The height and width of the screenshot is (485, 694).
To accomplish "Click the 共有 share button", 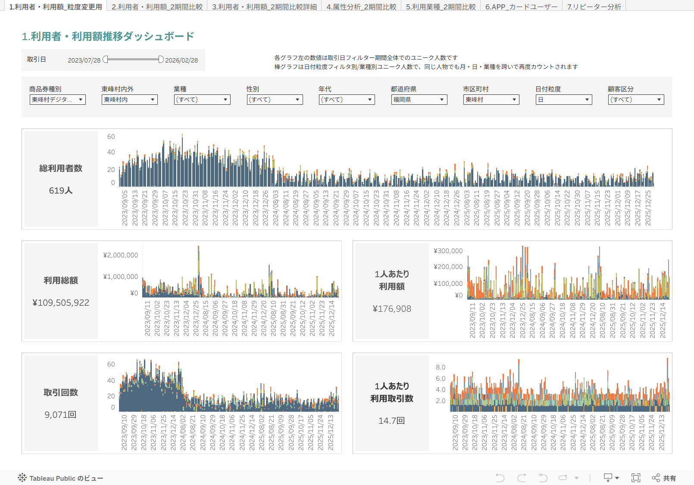I will click(x=664, y=478).
